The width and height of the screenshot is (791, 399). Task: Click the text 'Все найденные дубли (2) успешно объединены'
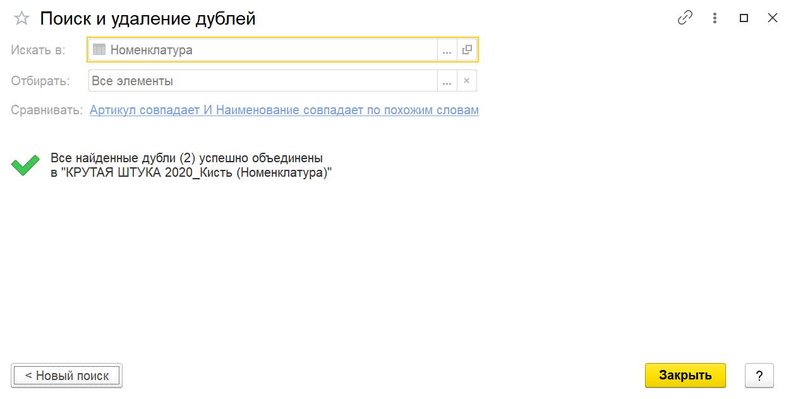point(187,158)
